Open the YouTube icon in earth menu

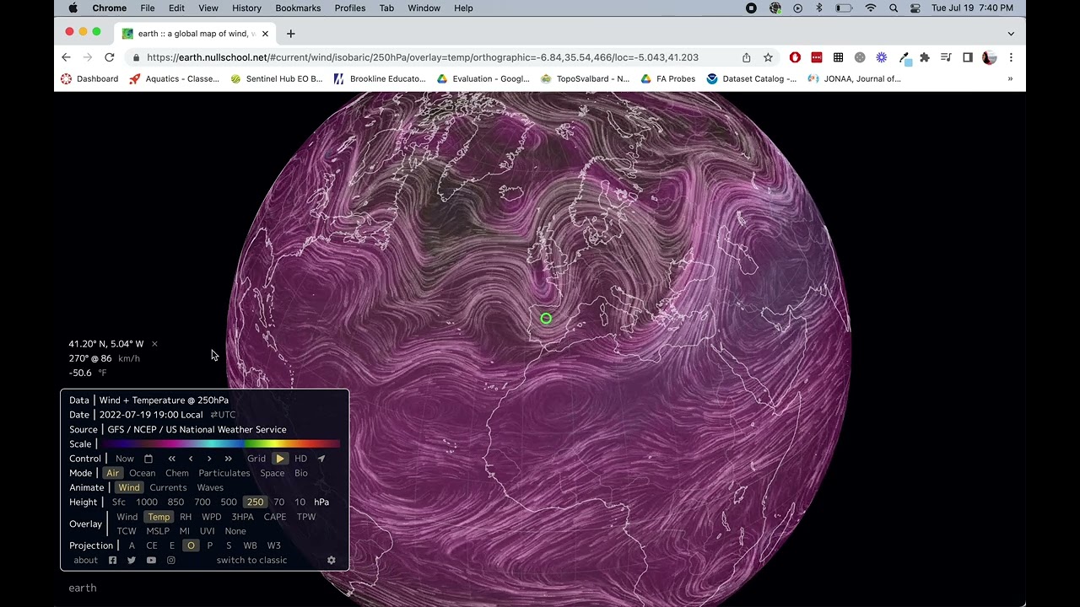tap(151, 560)
